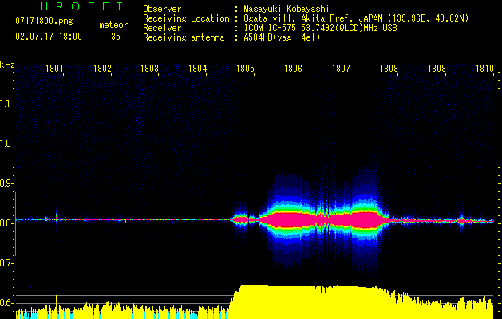Click the antenna A504HB(yagi 4el) text
This screenshot has width=502, height=319.
(x=282, y=37)
